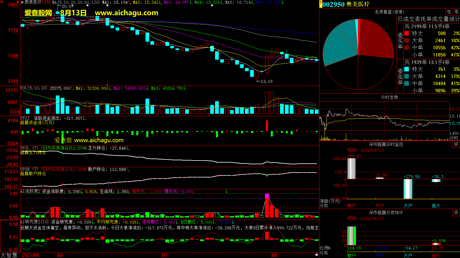Screen dimensions: 460x258
Task: Select the 分时走势 panel title
Action: (x=389, y=97)
